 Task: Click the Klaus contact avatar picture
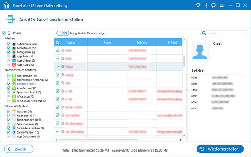(200, 51)
